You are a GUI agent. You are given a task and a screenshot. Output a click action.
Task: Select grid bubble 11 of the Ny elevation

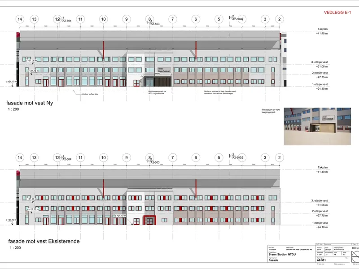pyautogui.click(x=80, y=19)
